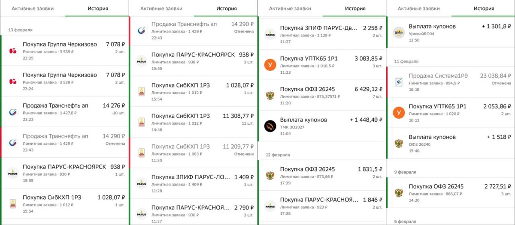Viewport: 515px width, 225px height.
Task: Open Выплата купонов ОФЗ 26240 entry
Action: coord(451,143)
